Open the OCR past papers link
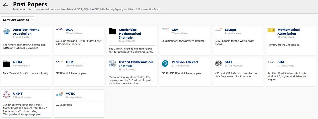Screen dimensions: 318x119 (69, 62)
